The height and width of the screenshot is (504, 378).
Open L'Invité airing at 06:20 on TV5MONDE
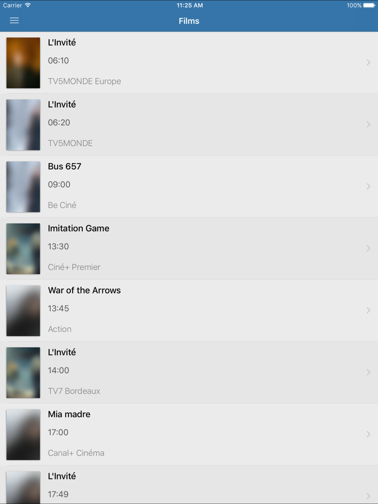[189, 125]
